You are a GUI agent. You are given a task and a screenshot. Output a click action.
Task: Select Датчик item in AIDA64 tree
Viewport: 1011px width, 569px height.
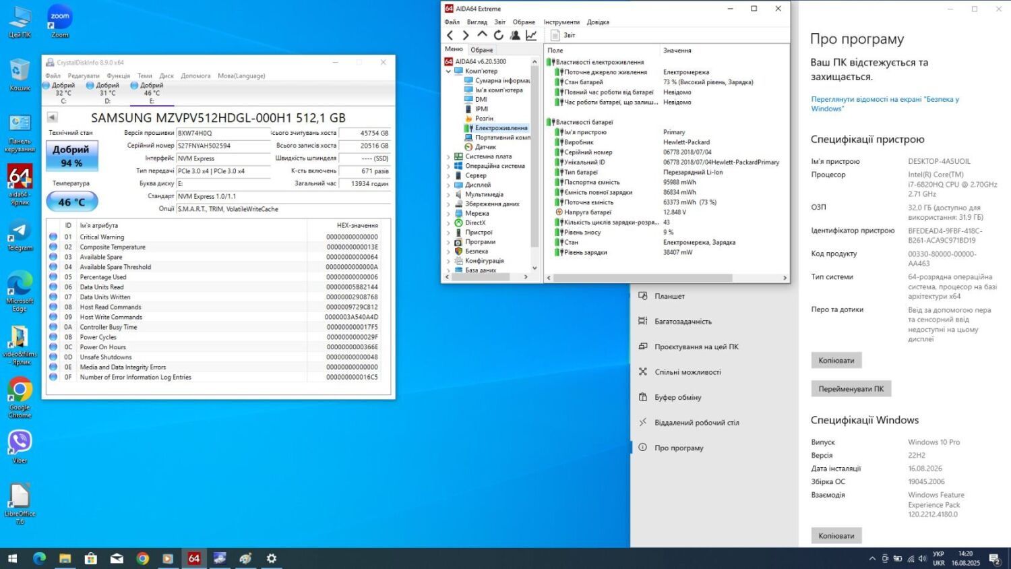point(485,147)
